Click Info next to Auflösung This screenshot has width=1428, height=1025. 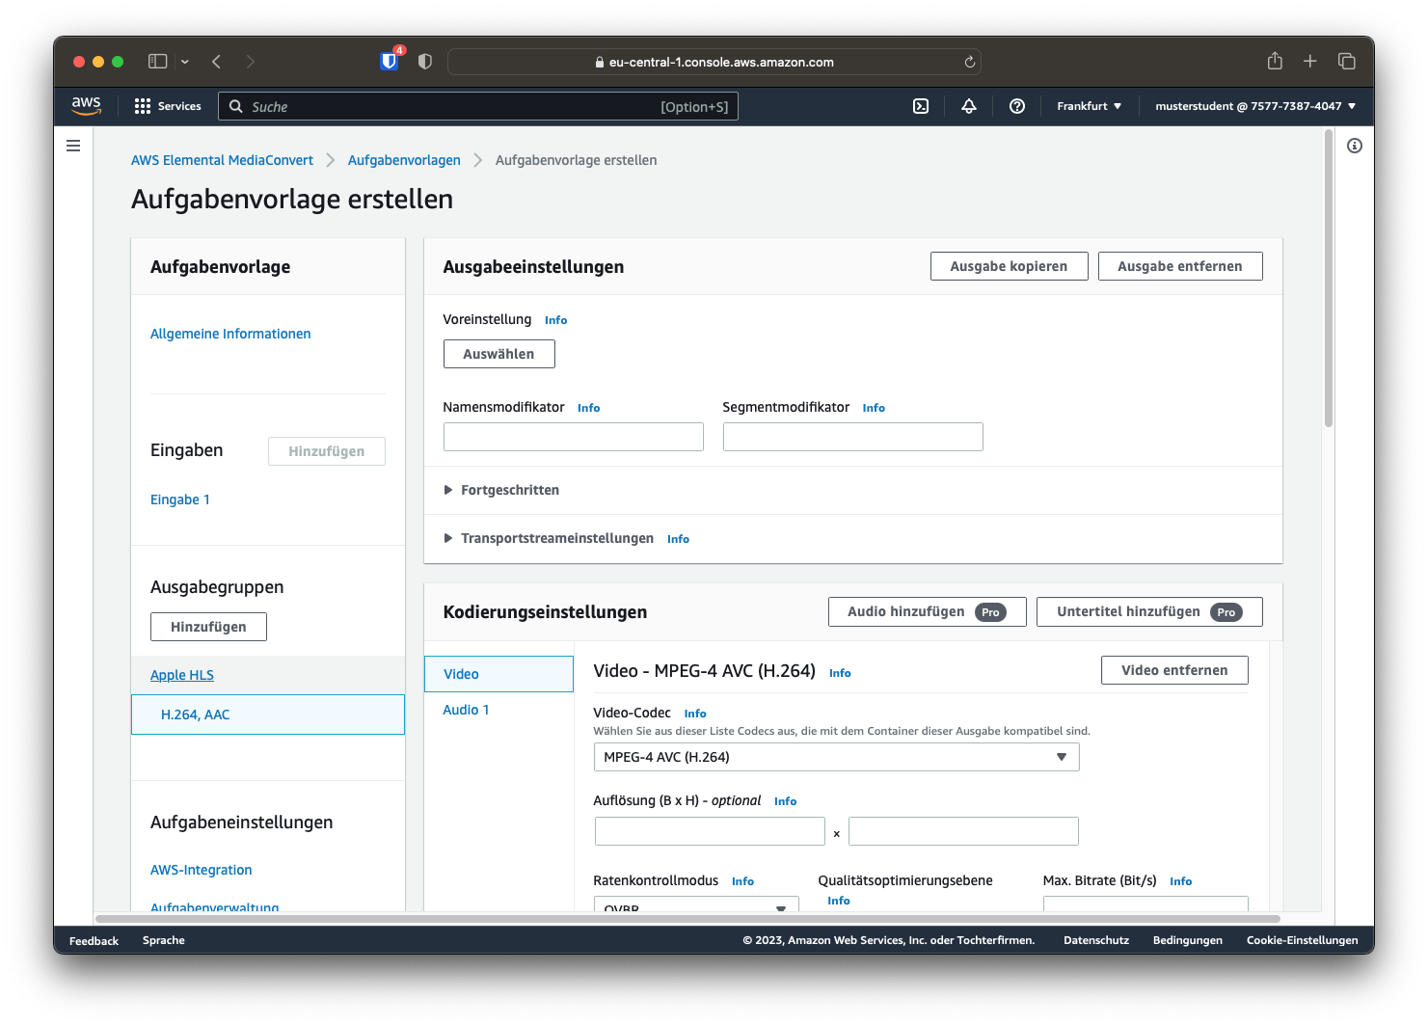pos(785,801)
